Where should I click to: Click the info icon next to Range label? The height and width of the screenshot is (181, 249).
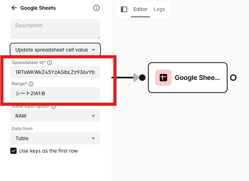pos(31,84)
